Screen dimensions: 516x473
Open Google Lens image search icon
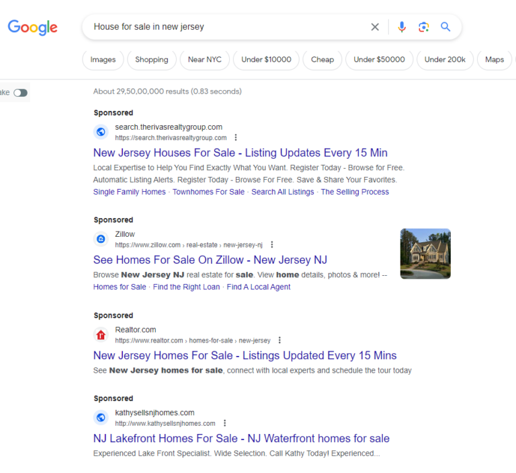coord(423,27)
